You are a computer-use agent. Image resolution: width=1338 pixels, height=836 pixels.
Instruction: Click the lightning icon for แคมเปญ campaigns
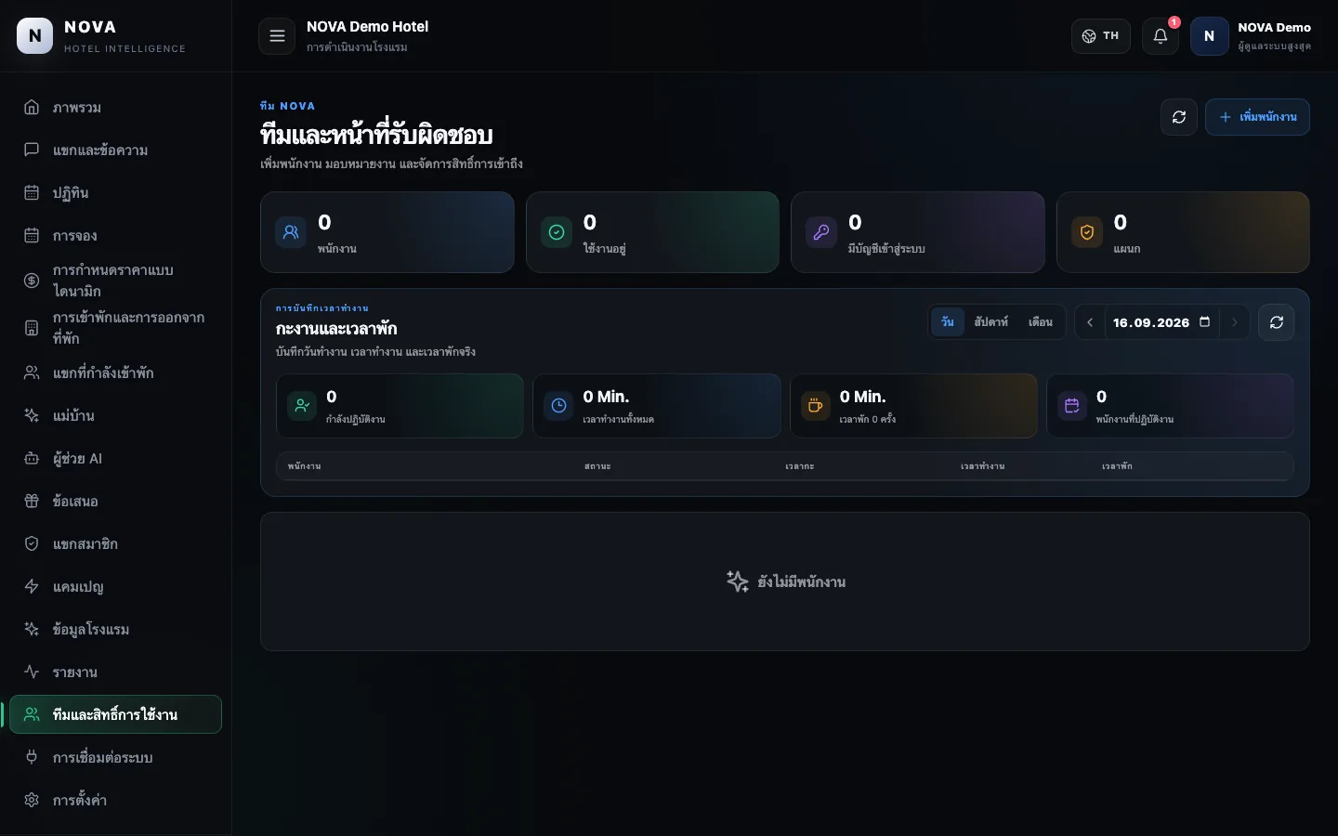[32, 587]
